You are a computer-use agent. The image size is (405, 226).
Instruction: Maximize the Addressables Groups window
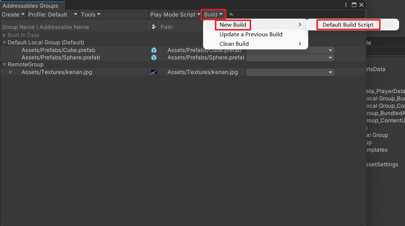(x=354, y=5)
